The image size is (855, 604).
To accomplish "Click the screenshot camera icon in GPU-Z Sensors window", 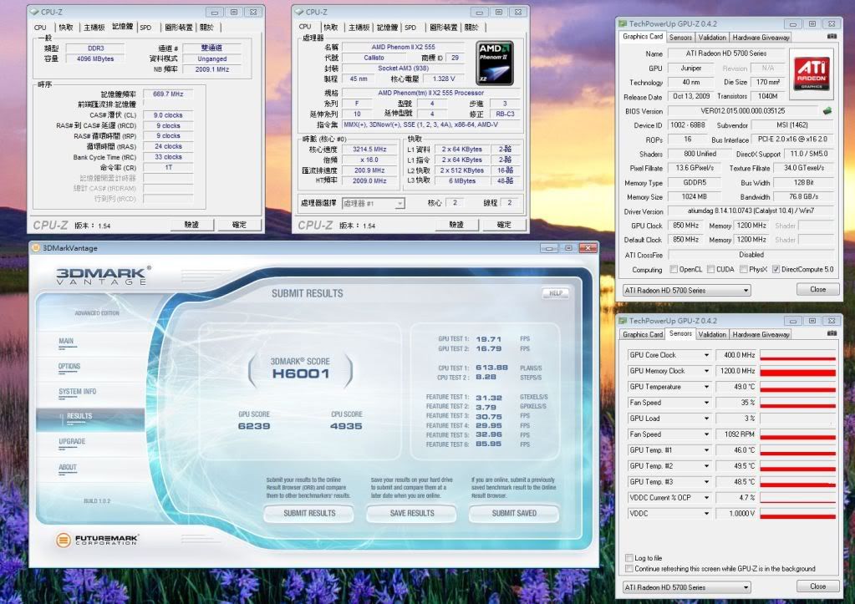I will pos(832,333).
